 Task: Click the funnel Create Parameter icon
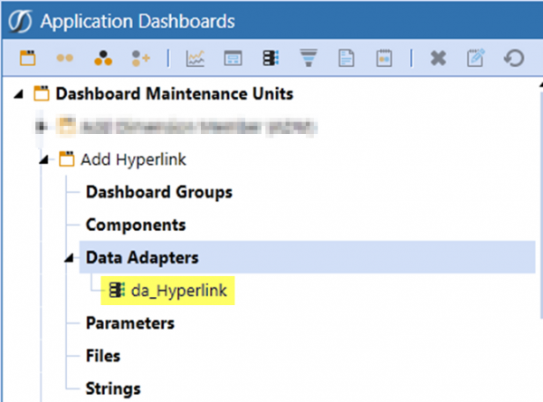309,59
